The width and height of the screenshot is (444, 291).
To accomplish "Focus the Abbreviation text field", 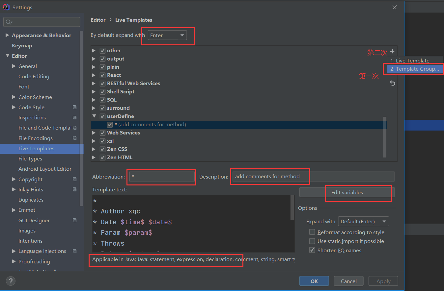I will [x=162, y=177].
